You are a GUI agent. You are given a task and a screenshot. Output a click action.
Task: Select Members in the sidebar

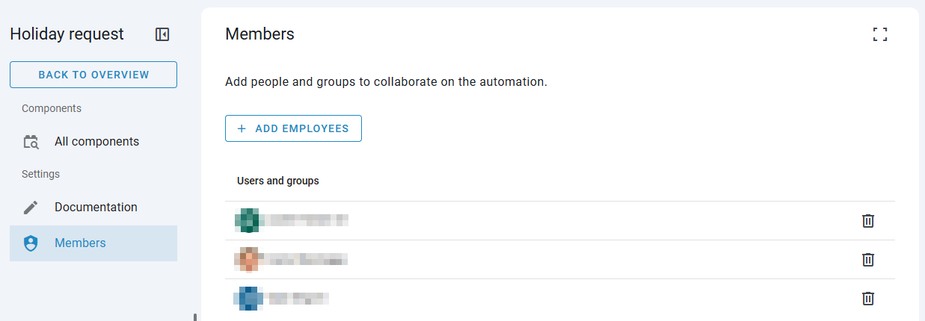80,243
